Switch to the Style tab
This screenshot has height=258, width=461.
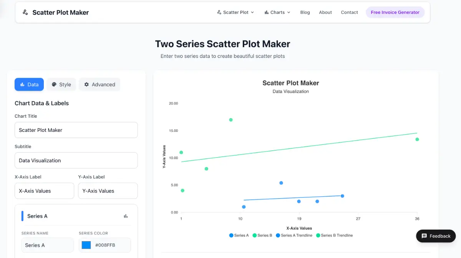pos(61,84)
